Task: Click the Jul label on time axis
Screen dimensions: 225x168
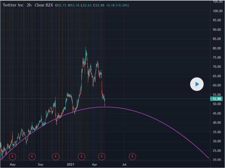Action: [125, 164]
